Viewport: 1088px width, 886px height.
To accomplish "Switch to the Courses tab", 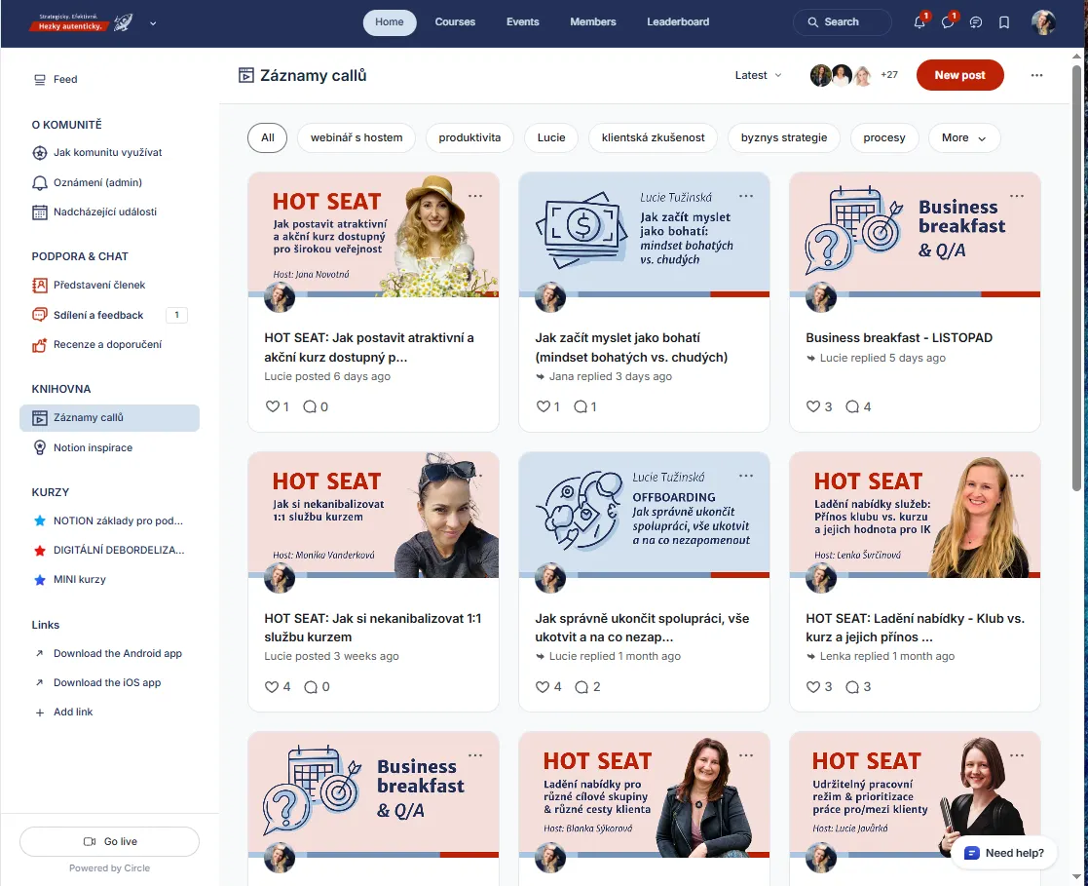I will [455, 22].
